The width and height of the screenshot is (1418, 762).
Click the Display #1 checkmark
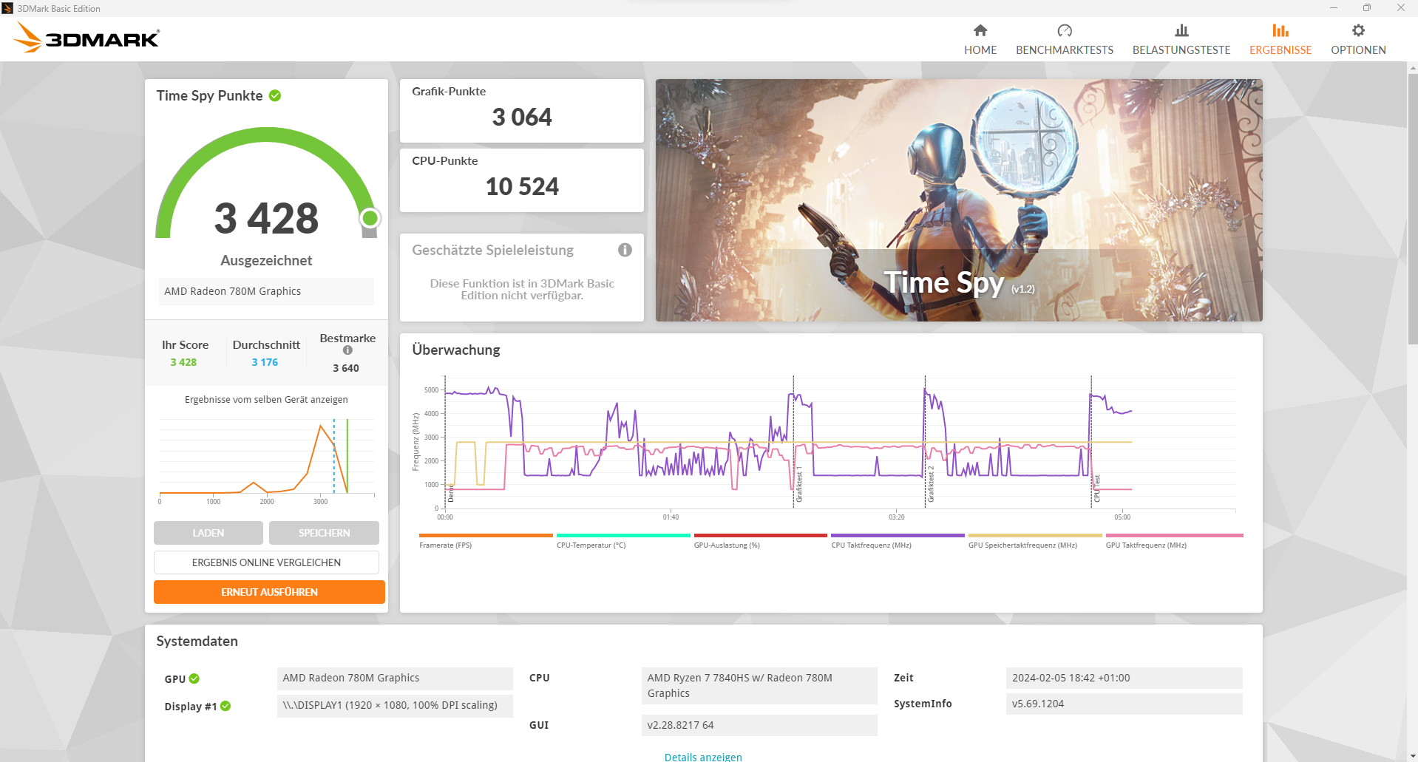click(x=225, y=707)
